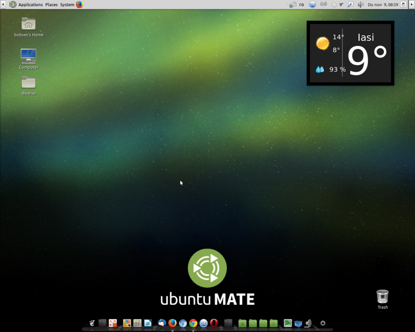Launch the system monitor graph dock icon
This screenshot has width=415, height=332.
tap(288, 323)
